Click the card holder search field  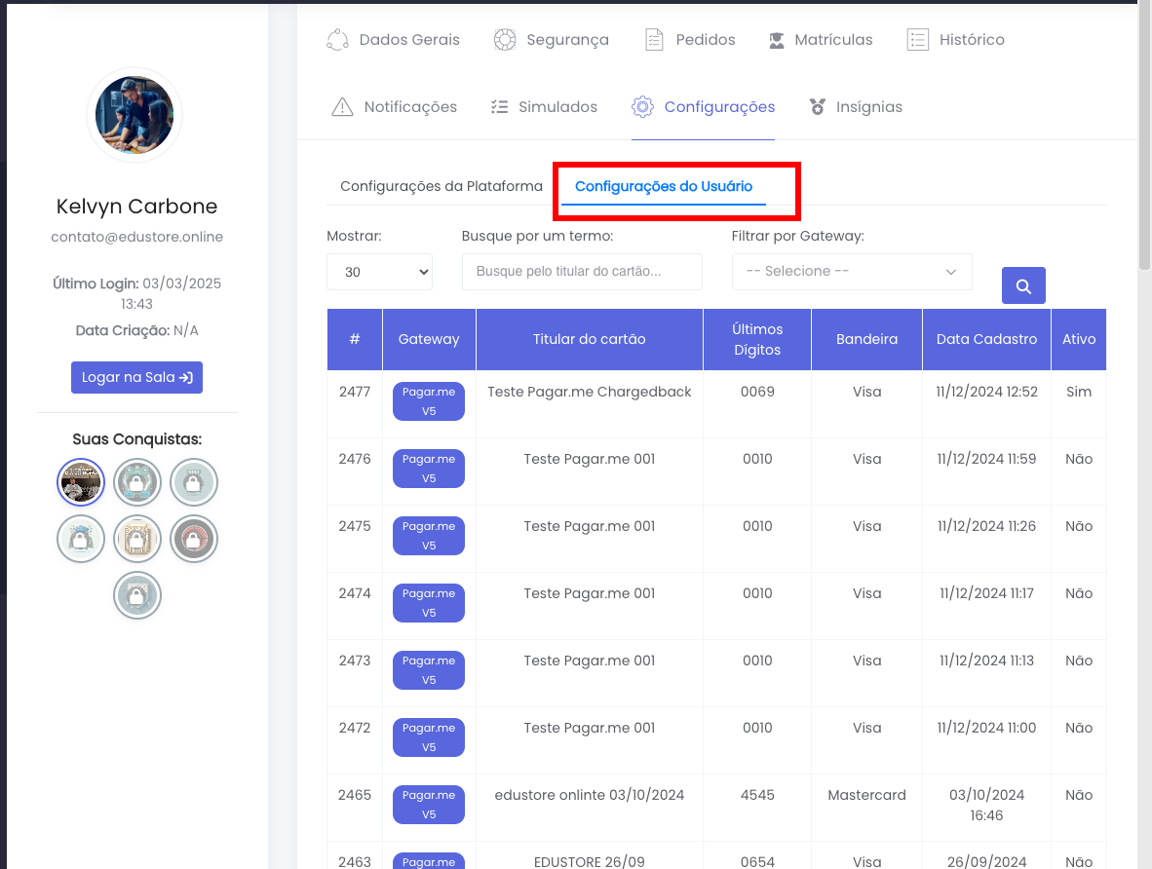coord(582,272)
